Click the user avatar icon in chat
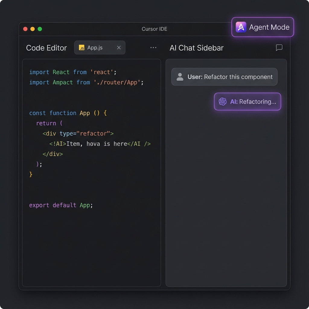Image resolution: width=309 pixels, height=309 pixels. [180, 77]
